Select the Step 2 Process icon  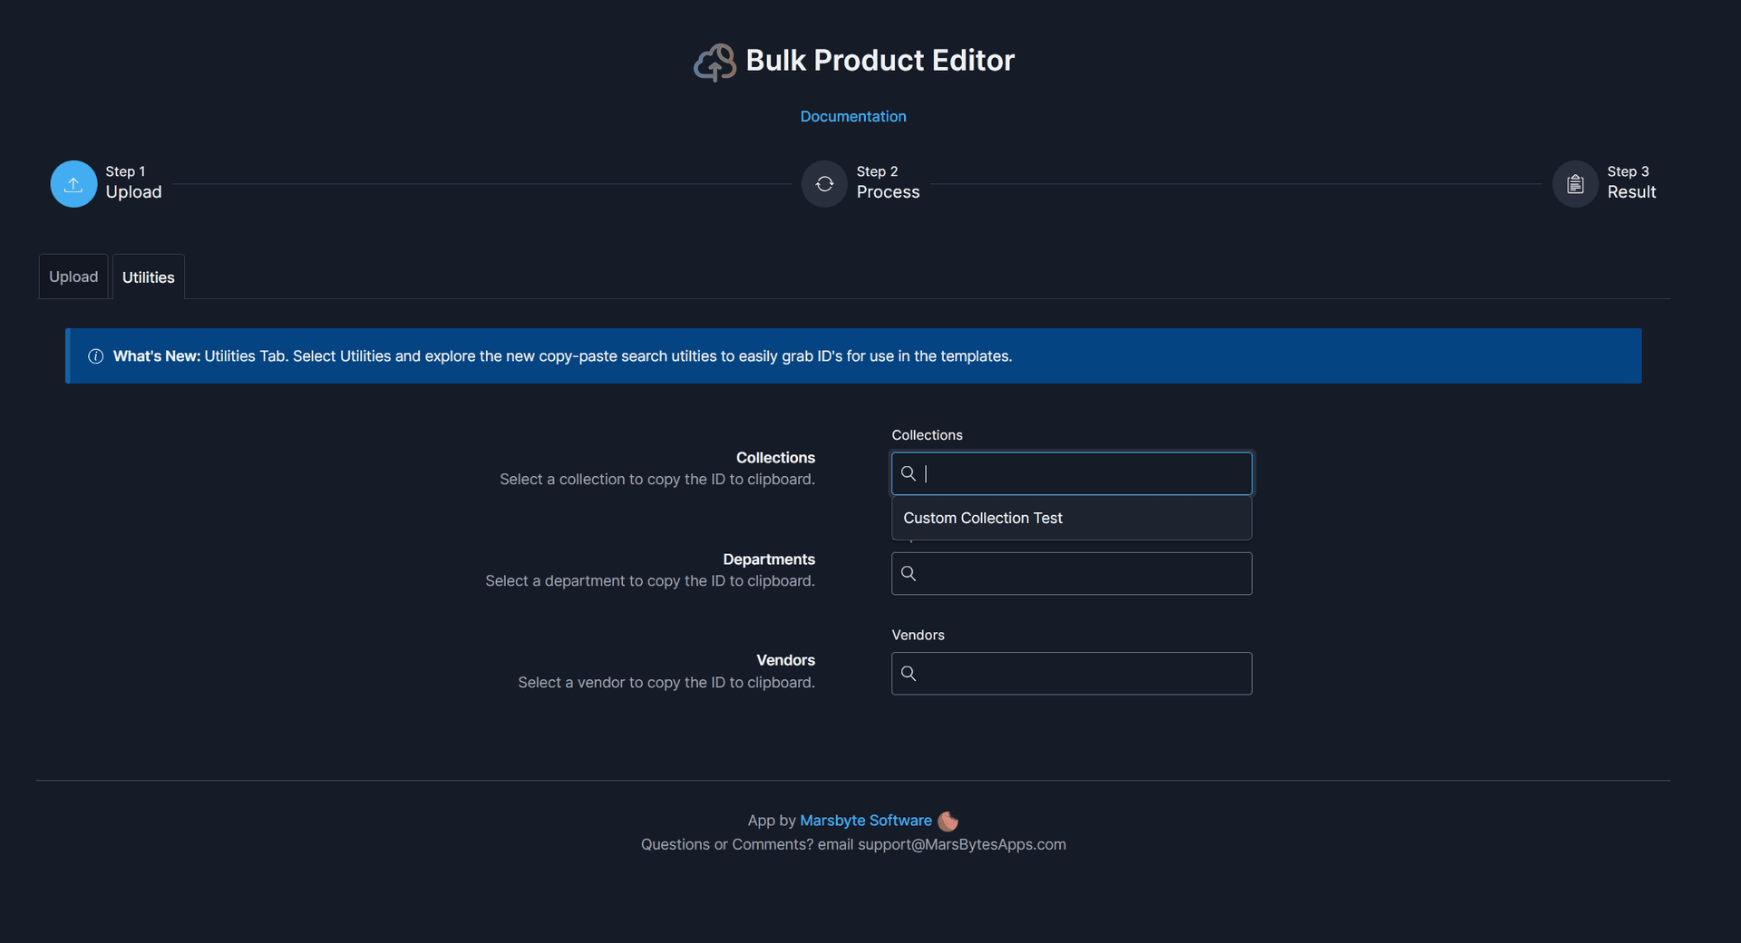(823, 183)
